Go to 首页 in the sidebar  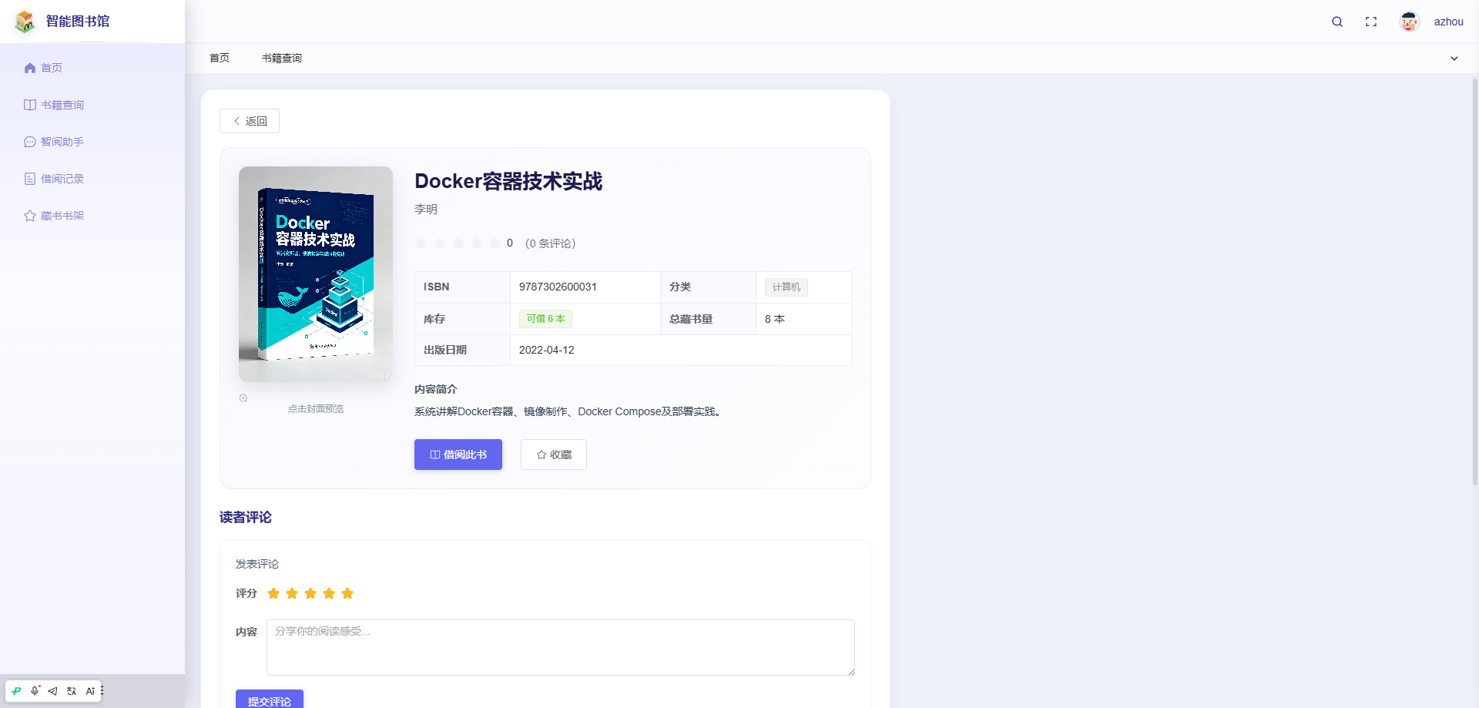tap(92, 68)
